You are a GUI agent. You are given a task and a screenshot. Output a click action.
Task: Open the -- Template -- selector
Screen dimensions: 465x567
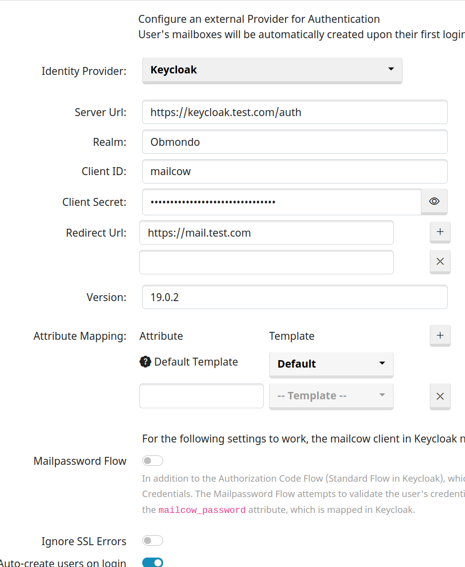coord(331,396)
